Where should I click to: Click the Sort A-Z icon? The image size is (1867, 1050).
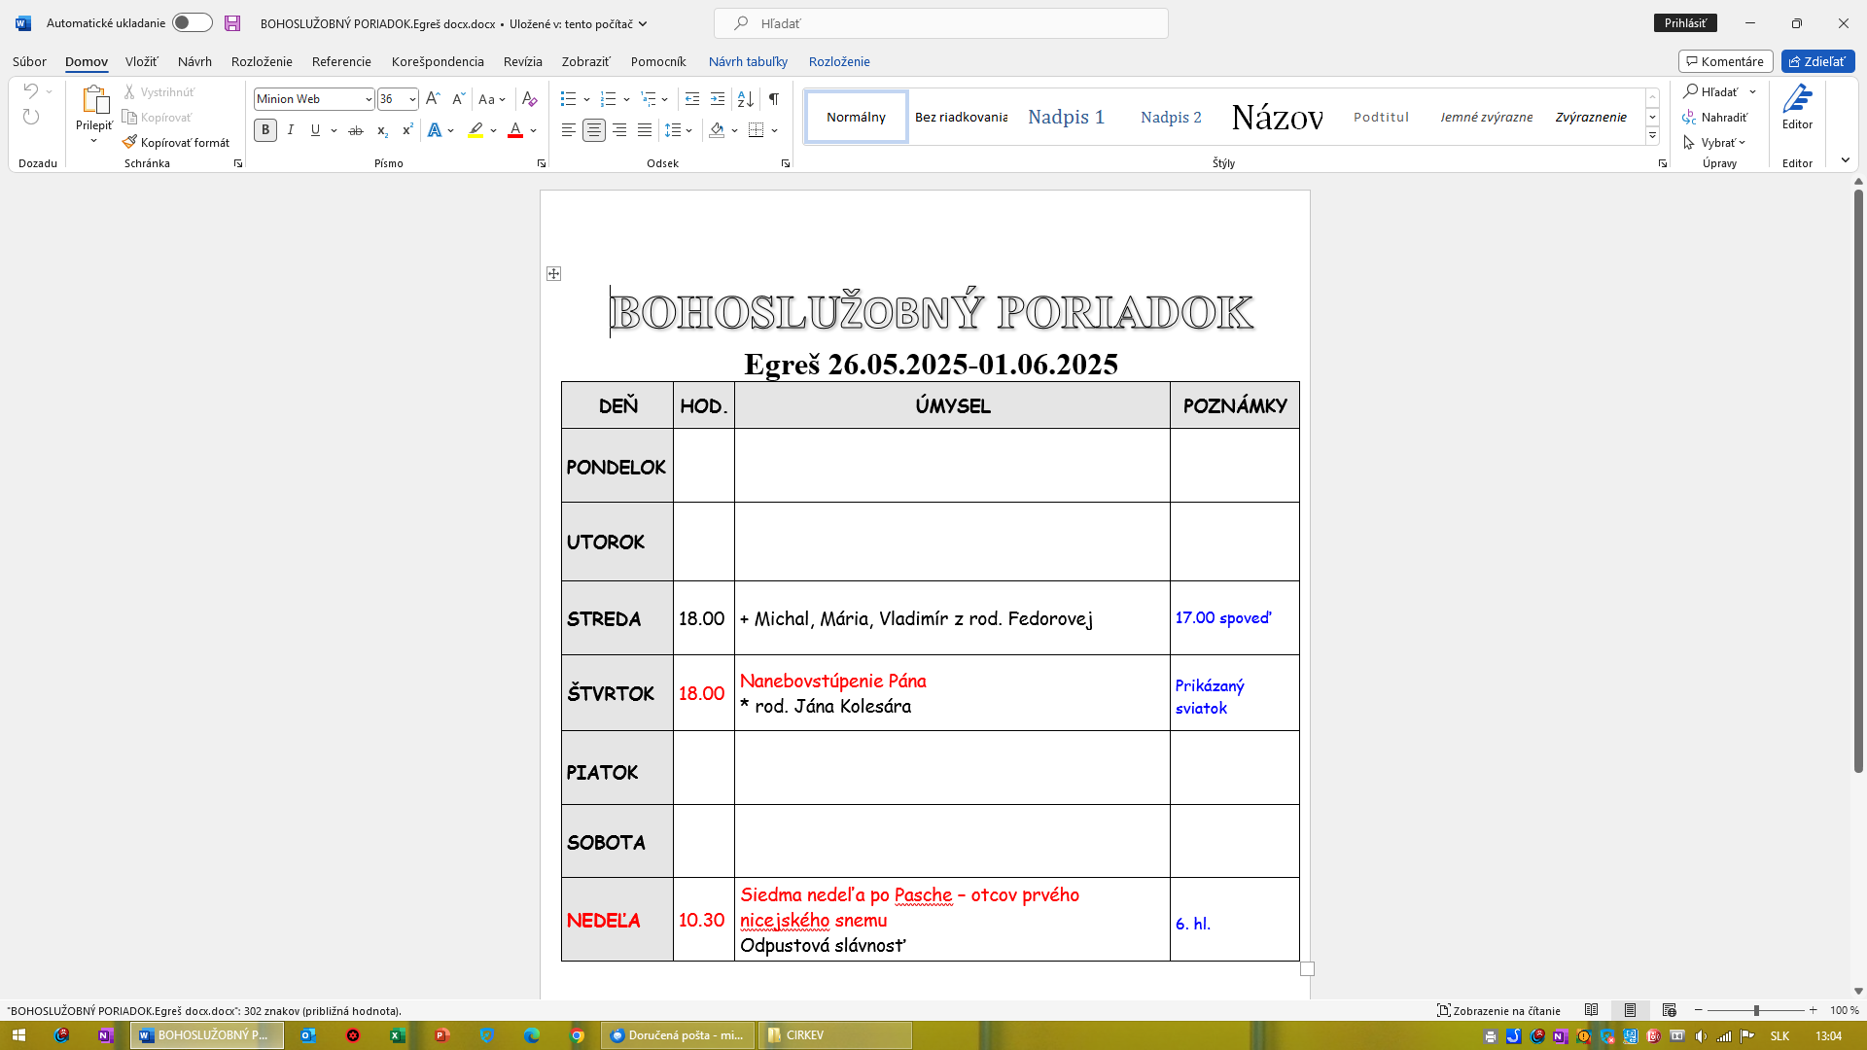[x=746, y=99]
